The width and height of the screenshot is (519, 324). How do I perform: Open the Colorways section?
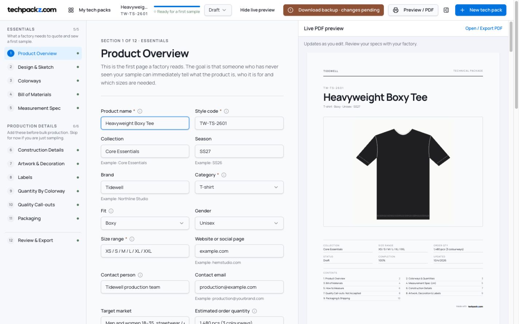[43, 81]
